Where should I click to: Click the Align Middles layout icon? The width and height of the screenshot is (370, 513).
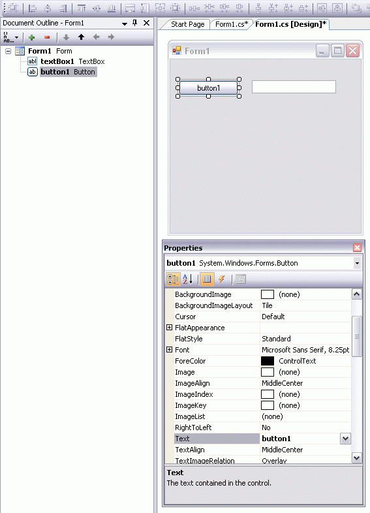[97, 8]
